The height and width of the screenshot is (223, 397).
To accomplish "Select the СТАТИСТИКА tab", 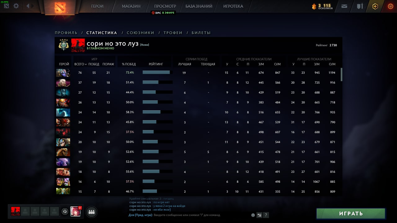I will pos(102,33).
